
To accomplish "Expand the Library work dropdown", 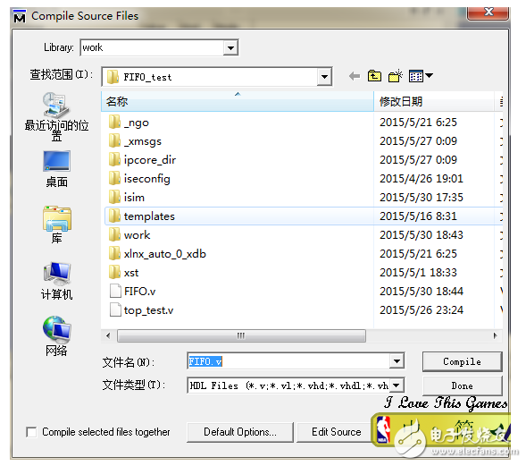I will [230, 47].
